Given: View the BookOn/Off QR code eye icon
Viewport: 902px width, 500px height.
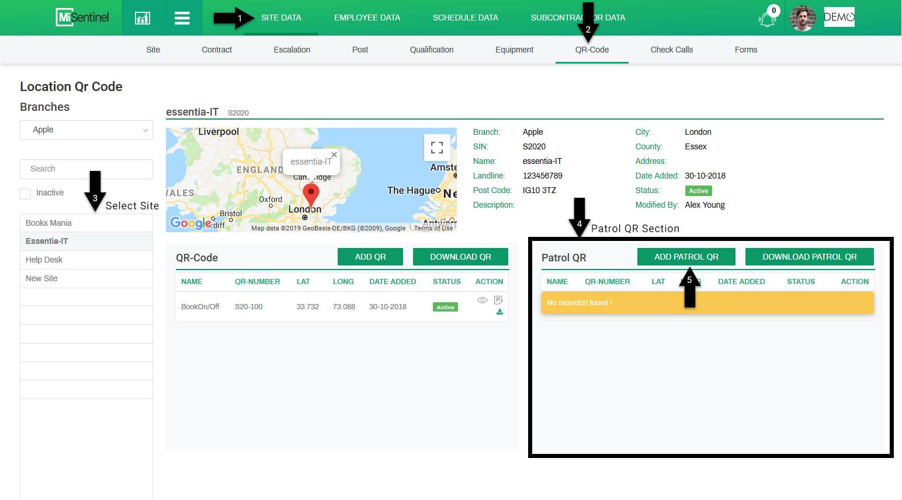Looking at the screenshot, I should click(x=482, y=300).
